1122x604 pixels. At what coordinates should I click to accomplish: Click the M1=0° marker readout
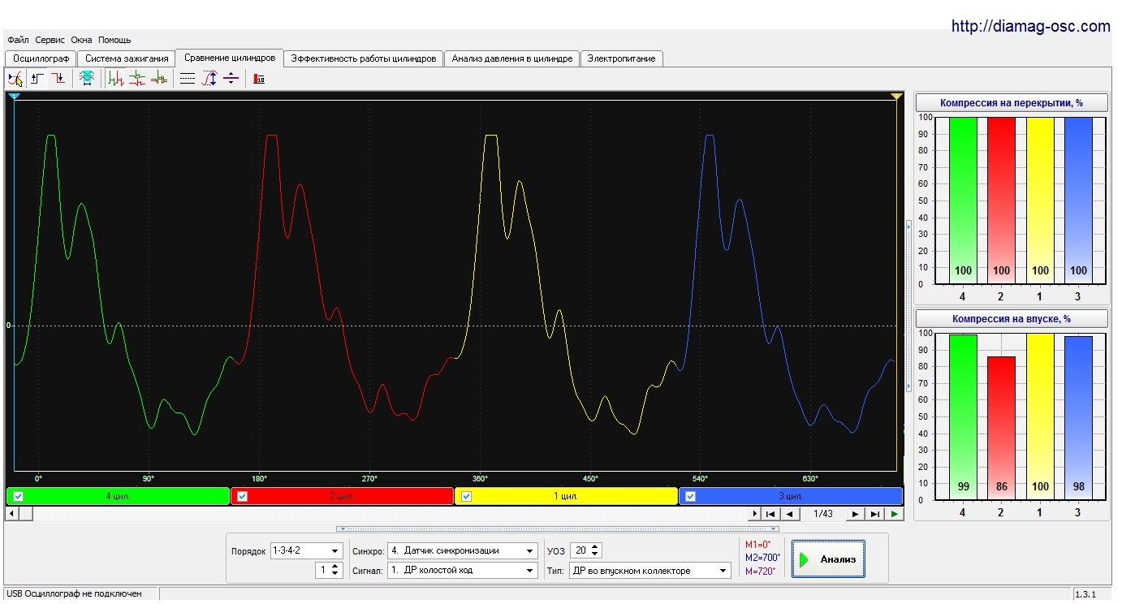click(x=758, y=545)
